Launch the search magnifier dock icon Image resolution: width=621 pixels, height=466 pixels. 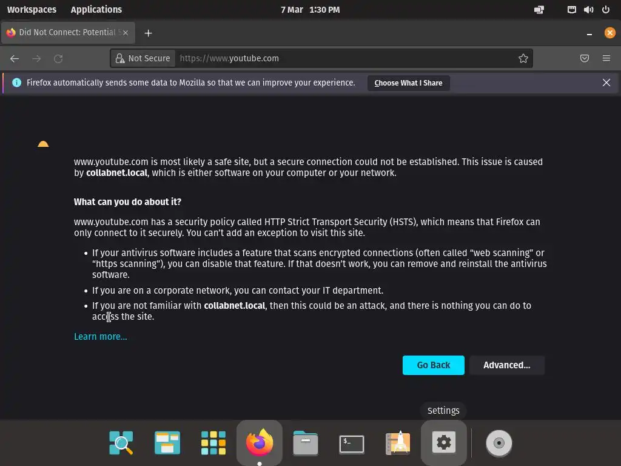121,442
